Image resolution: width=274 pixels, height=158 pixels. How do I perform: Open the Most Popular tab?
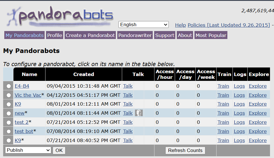[x=211, y=35]
